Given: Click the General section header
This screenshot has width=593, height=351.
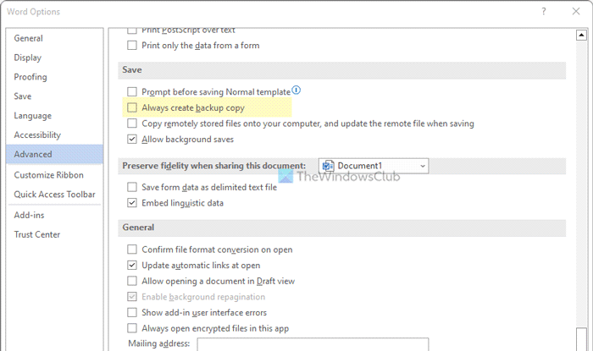Looking at the screenshot, I should [342, 228].
